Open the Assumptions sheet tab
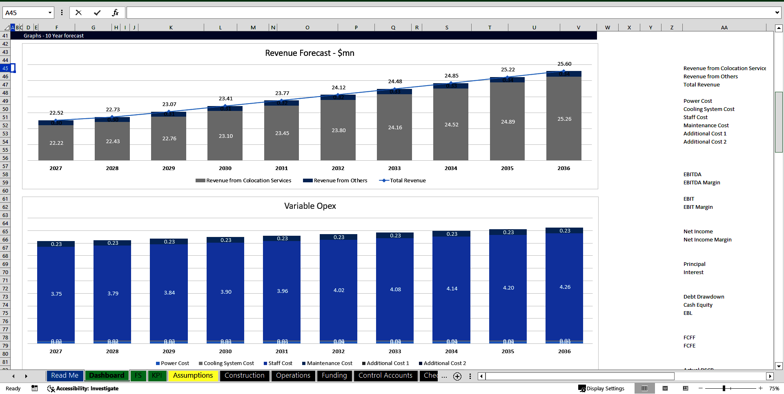 tap(193, 376)
